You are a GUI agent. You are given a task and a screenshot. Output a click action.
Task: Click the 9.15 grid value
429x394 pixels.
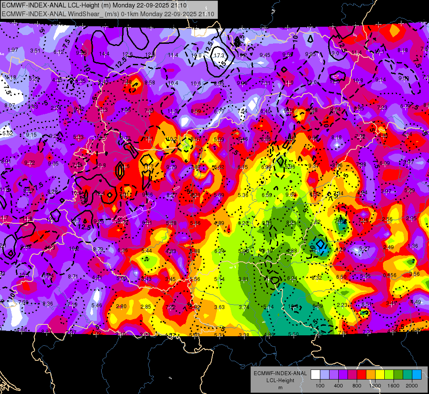[x=32, y=134]
